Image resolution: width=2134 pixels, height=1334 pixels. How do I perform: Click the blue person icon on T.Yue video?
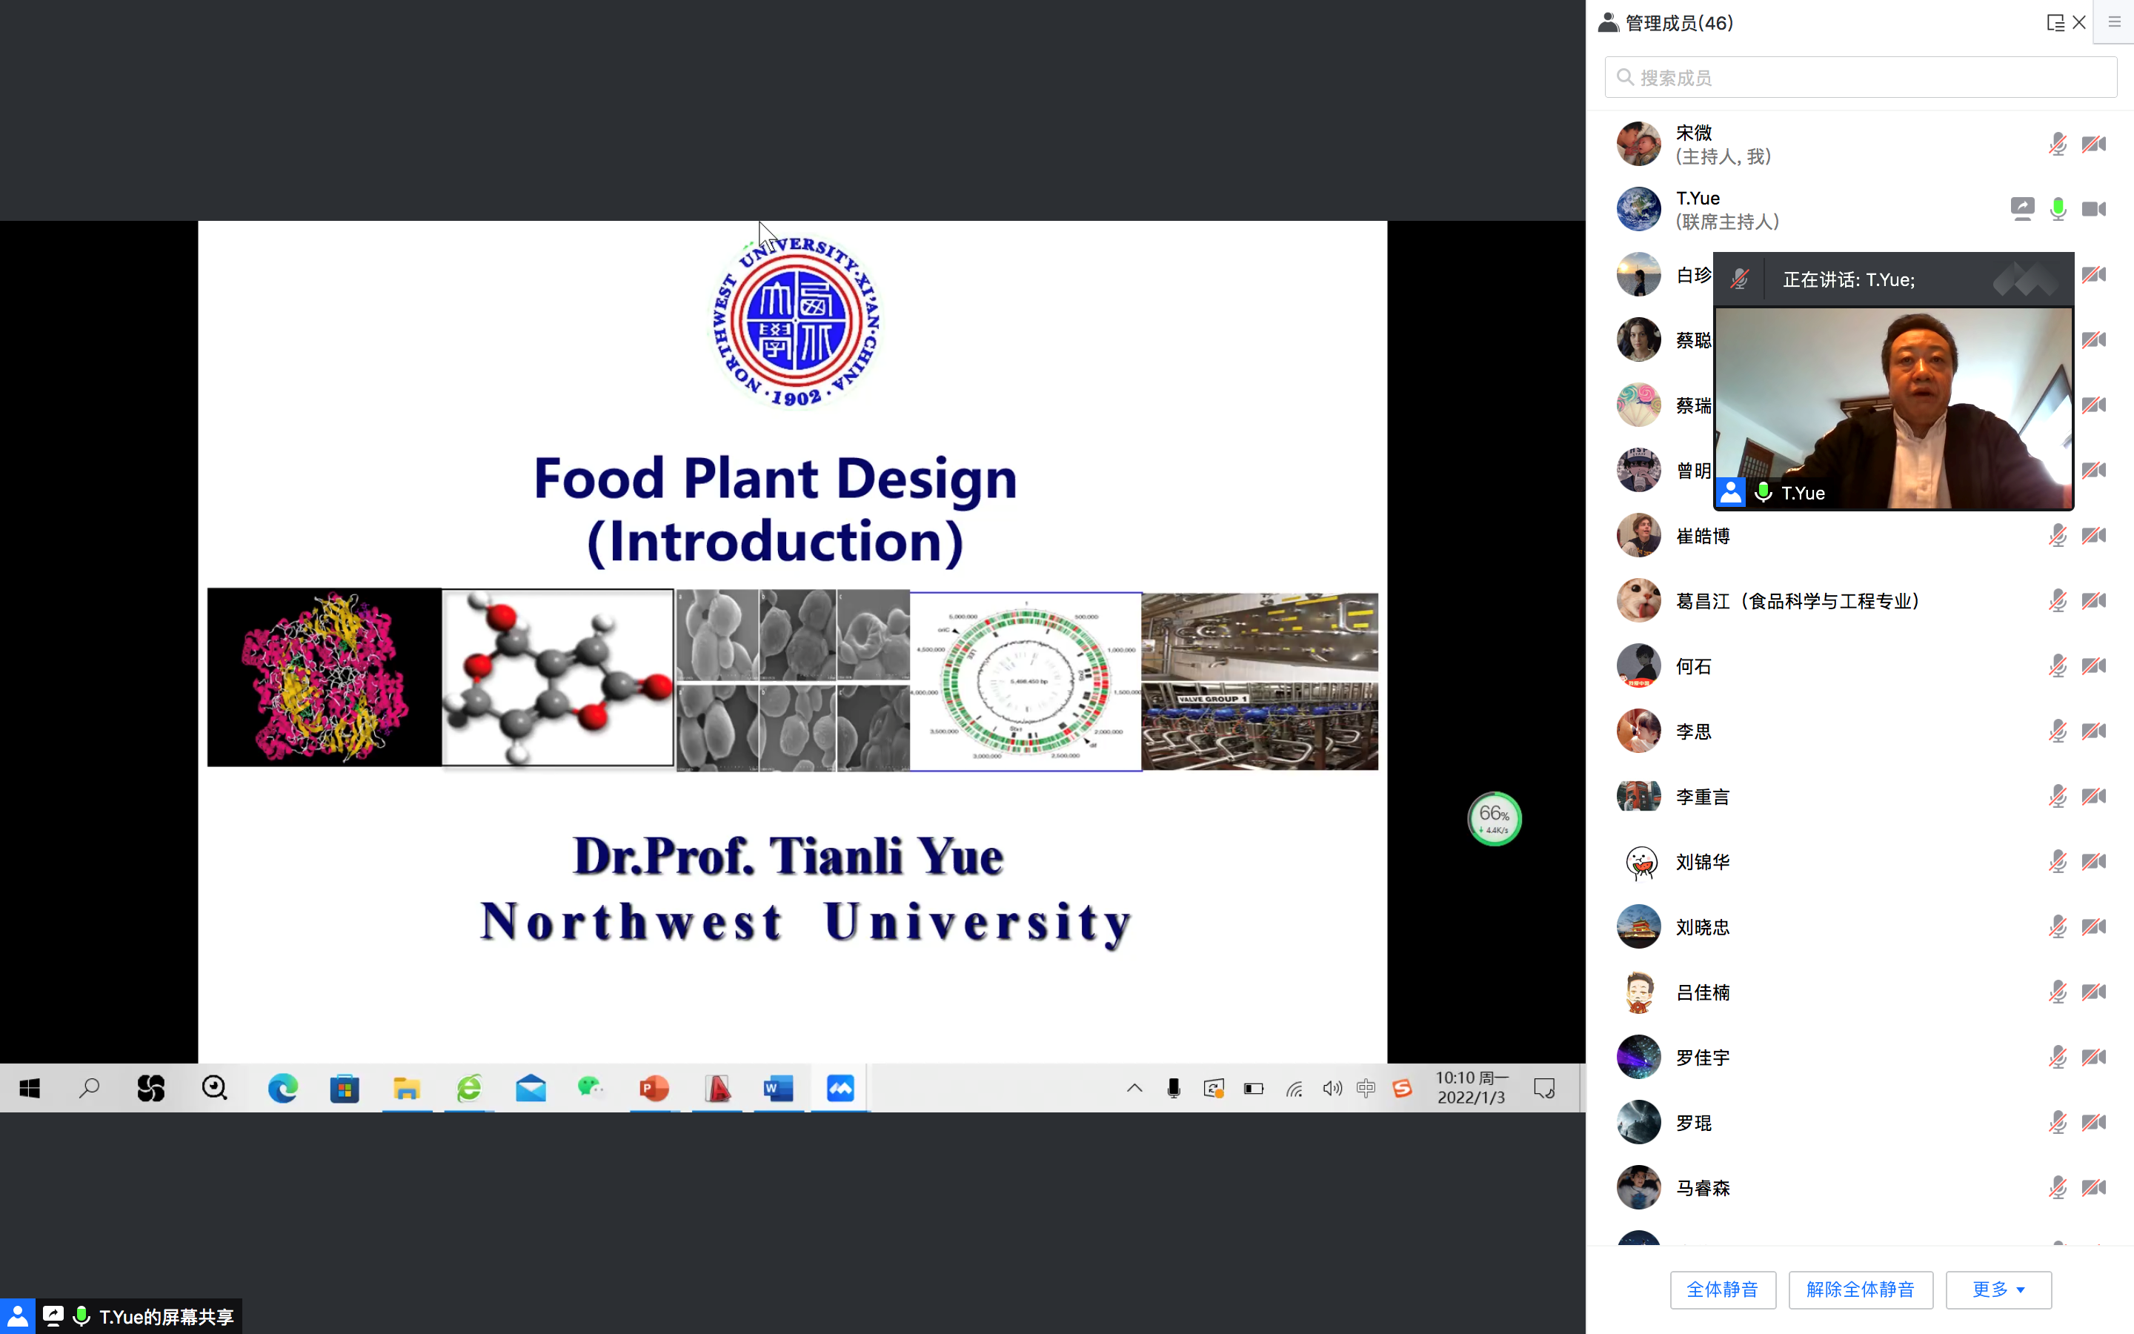[x=1730, y=492]
